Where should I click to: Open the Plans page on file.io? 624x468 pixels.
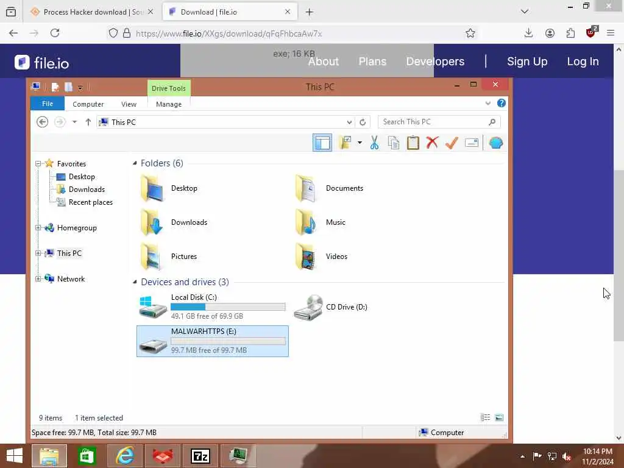tap(372, 62)
